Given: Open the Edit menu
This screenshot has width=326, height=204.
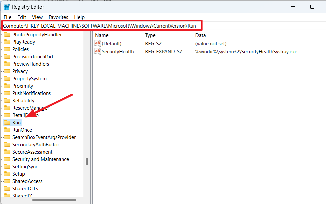Looking at the screenshot, I should click(x=22, y=17).
